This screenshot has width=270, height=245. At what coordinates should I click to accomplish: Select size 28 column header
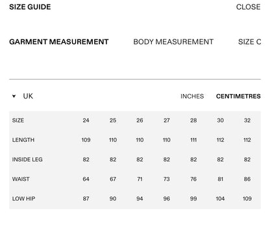193,121
